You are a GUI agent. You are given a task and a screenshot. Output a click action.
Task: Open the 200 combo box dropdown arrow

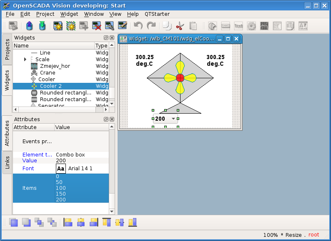[x=173, y=119]
